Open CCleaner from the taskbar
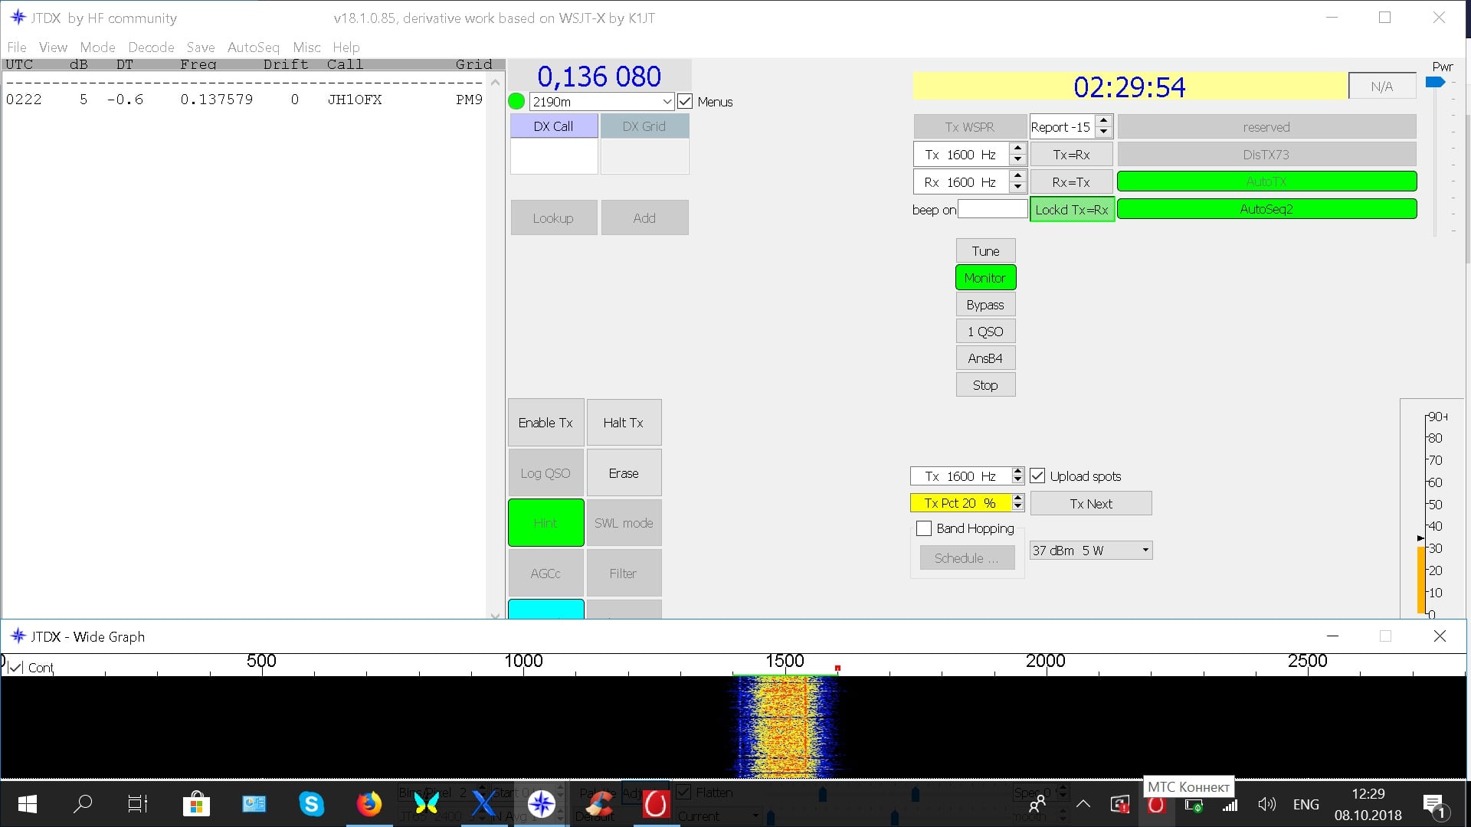Viewport: 1471px width, 827px height. pos(598,804)
